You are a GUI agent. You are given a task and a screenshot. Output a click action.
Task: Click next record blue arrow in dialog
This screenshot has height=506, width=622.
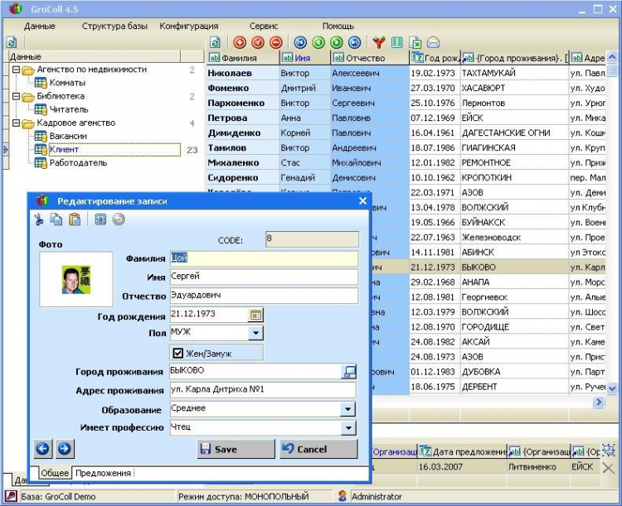pyautogui.click(x=65, y=449)
